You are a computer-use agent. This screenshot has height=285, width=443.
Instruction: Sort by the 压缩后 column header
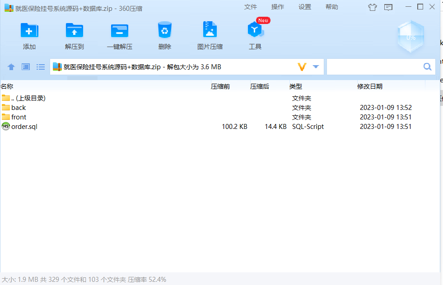coord(269,86)
